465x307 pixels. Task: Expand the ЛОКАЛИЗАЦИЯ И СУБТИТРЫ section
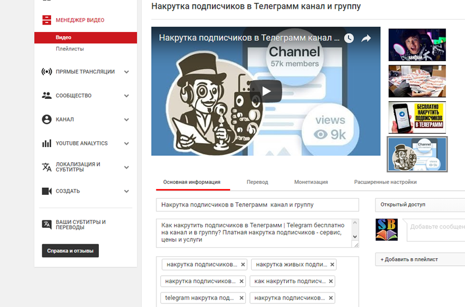click(126, 167)
